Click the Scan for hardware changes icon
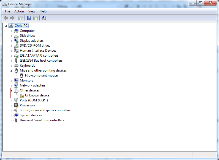This screenshot has width=219, height=160. pos(44,18)
